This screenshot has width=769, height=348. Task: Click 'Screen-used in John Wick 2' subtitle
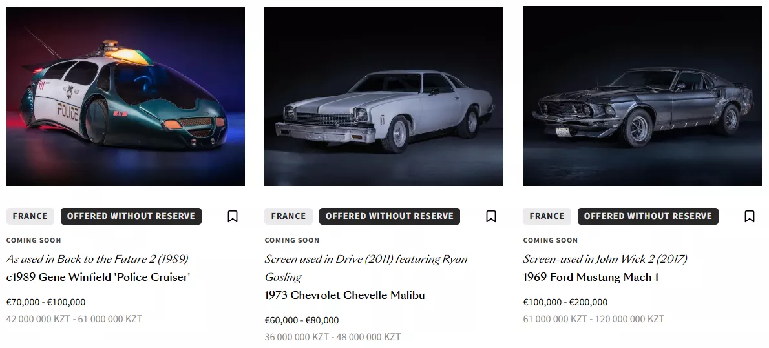coord(605,259)
